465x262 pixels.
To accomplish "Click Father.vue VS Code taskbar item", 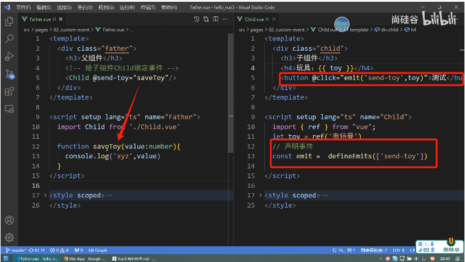I will 36,258.
